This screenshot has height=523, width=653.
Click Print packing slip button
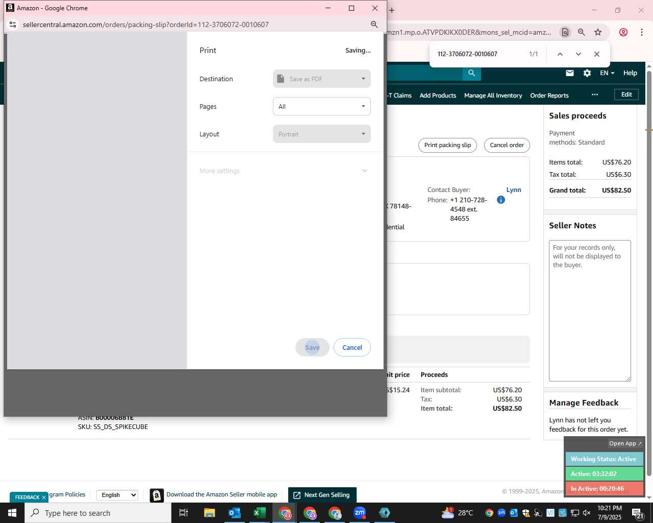(447, 145)
